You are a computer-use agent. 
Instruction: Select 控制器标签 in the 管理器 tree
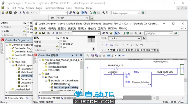[x=54, y=63]
